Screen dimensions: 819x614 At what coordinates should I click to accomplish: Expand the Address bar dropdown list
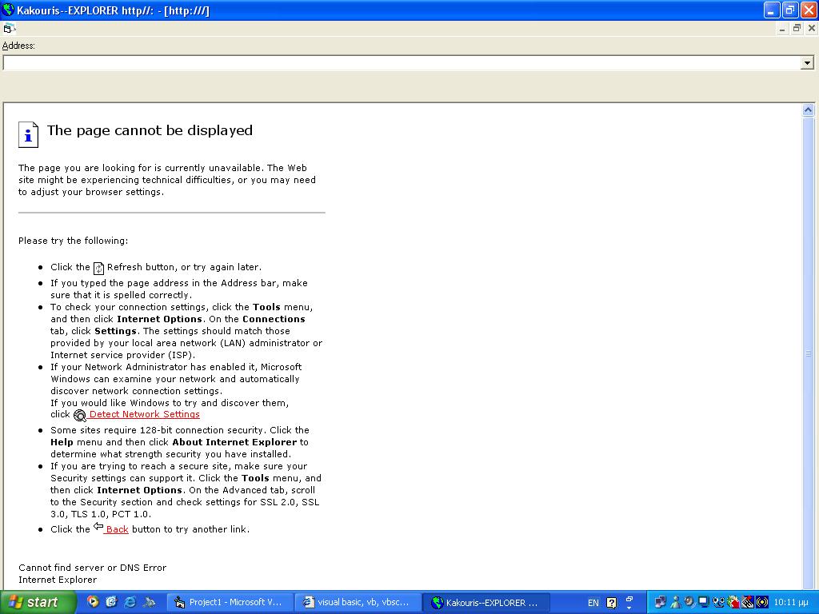coord(807,63)
